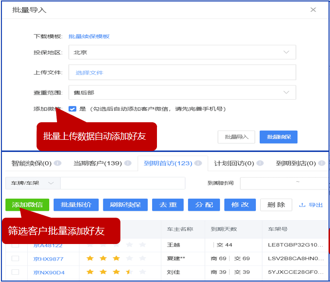Click the info icon beside 智能续保 tab
This screenshot has height=282, width=330.
pos(58,164)
